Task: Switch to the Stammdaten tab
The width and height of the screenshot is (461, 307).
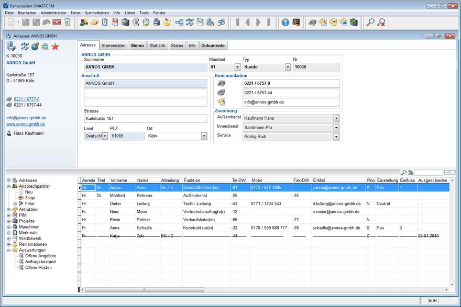Action: tap(113, 46)
